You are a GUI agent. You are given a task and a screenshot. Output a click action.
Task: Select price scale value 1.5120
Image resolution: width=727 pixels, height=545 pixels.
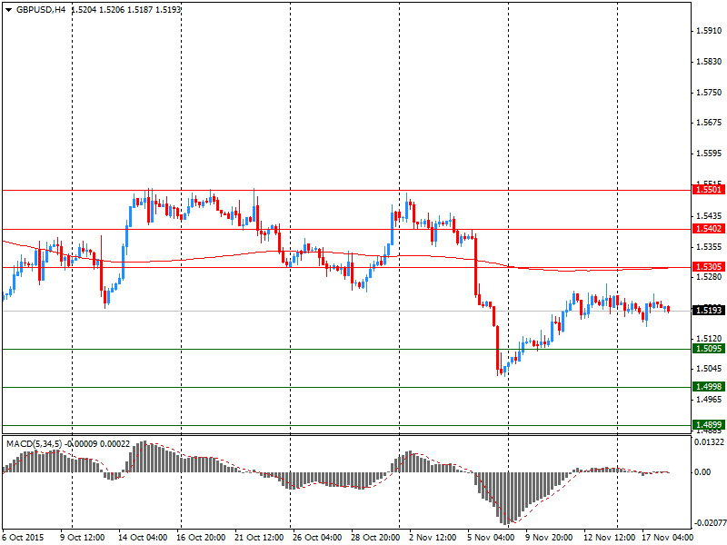pos(709,338)
